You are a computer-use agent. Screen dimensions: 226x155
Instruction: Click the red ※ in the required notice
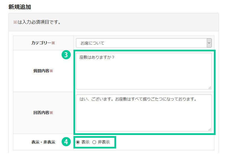15,22
